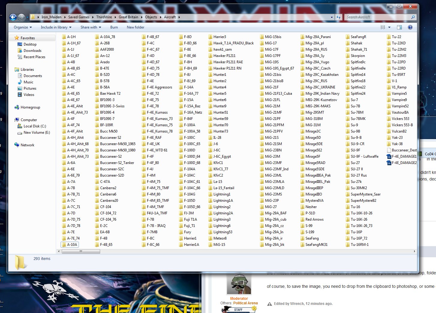Open Recent Places in Favorites
The image size is (436, 313).
[x=31, y=57]
